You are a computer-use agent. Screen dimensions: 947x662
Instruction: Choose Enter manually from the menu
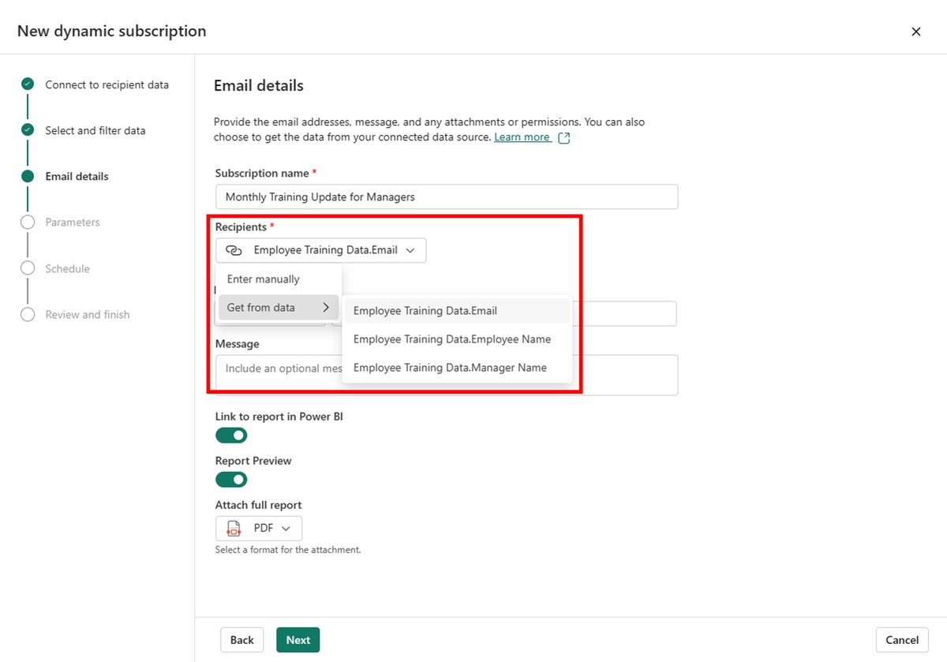coord(264,279)
